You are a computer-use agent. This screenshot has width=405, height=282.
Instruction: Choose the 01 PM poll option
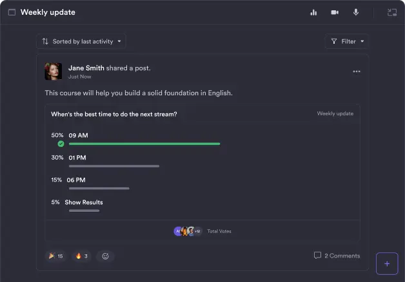(x=77, y=157)
